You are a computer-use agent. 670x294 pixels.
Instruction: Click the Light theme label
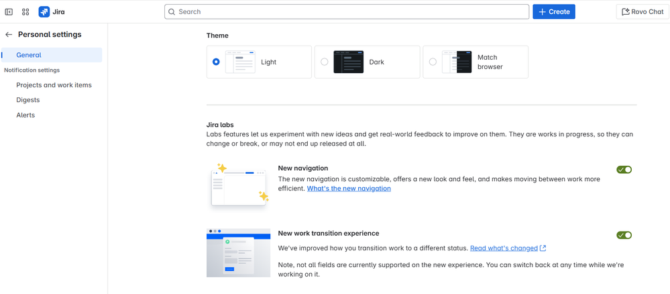269,62
